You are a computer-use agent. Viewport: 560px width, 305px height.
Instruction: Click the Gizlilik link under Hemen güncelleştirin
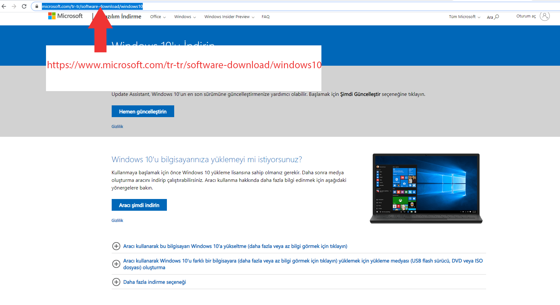117,127
